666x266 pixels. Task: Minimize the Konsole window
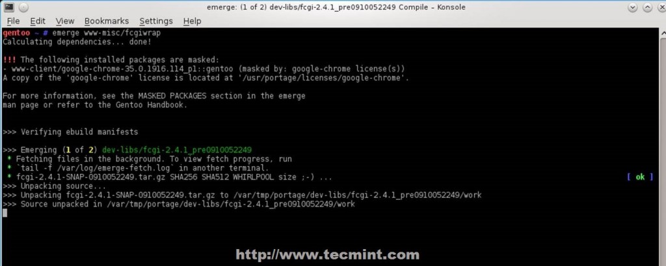(632, 7)
